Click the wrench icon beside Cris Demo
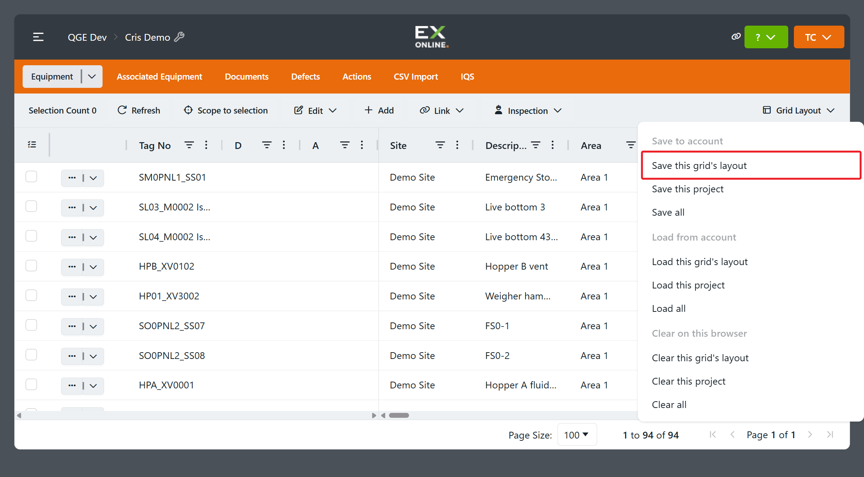Screen dimensions: 864x477 tap(179, 37)
